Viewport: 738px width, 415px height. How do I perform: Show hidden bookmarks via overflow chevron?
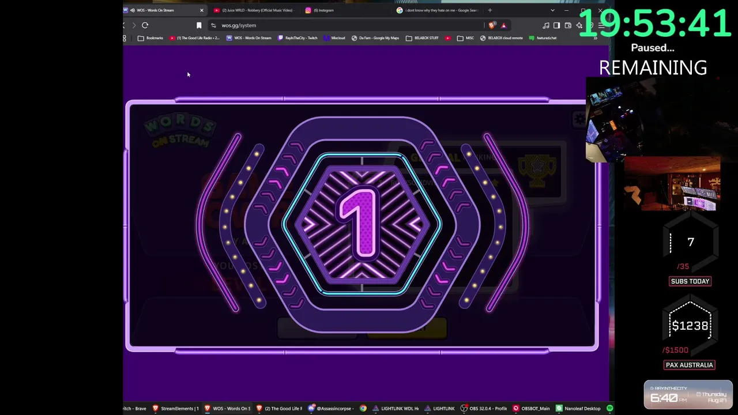point(596,38)
